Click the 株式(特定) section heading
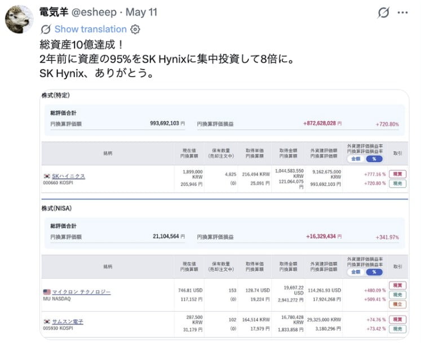 pyautogui.click(x=56, y=95)
